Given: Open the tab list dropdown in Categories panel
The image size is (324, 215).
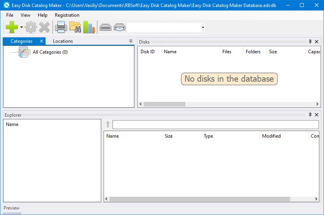Looking at the screenshot, I should click(x=131, y=41).
